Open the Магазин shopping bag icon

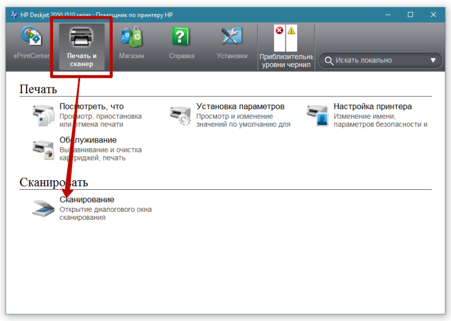click(x=131, y=38)
